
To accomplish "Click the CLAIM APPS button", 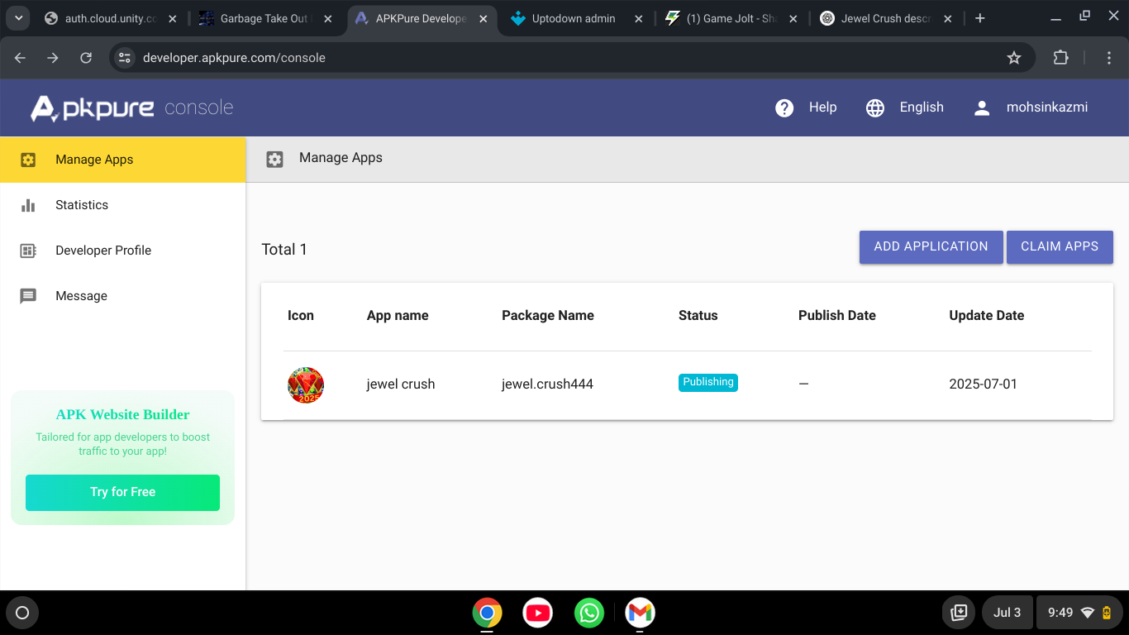I will point(1060,246).
